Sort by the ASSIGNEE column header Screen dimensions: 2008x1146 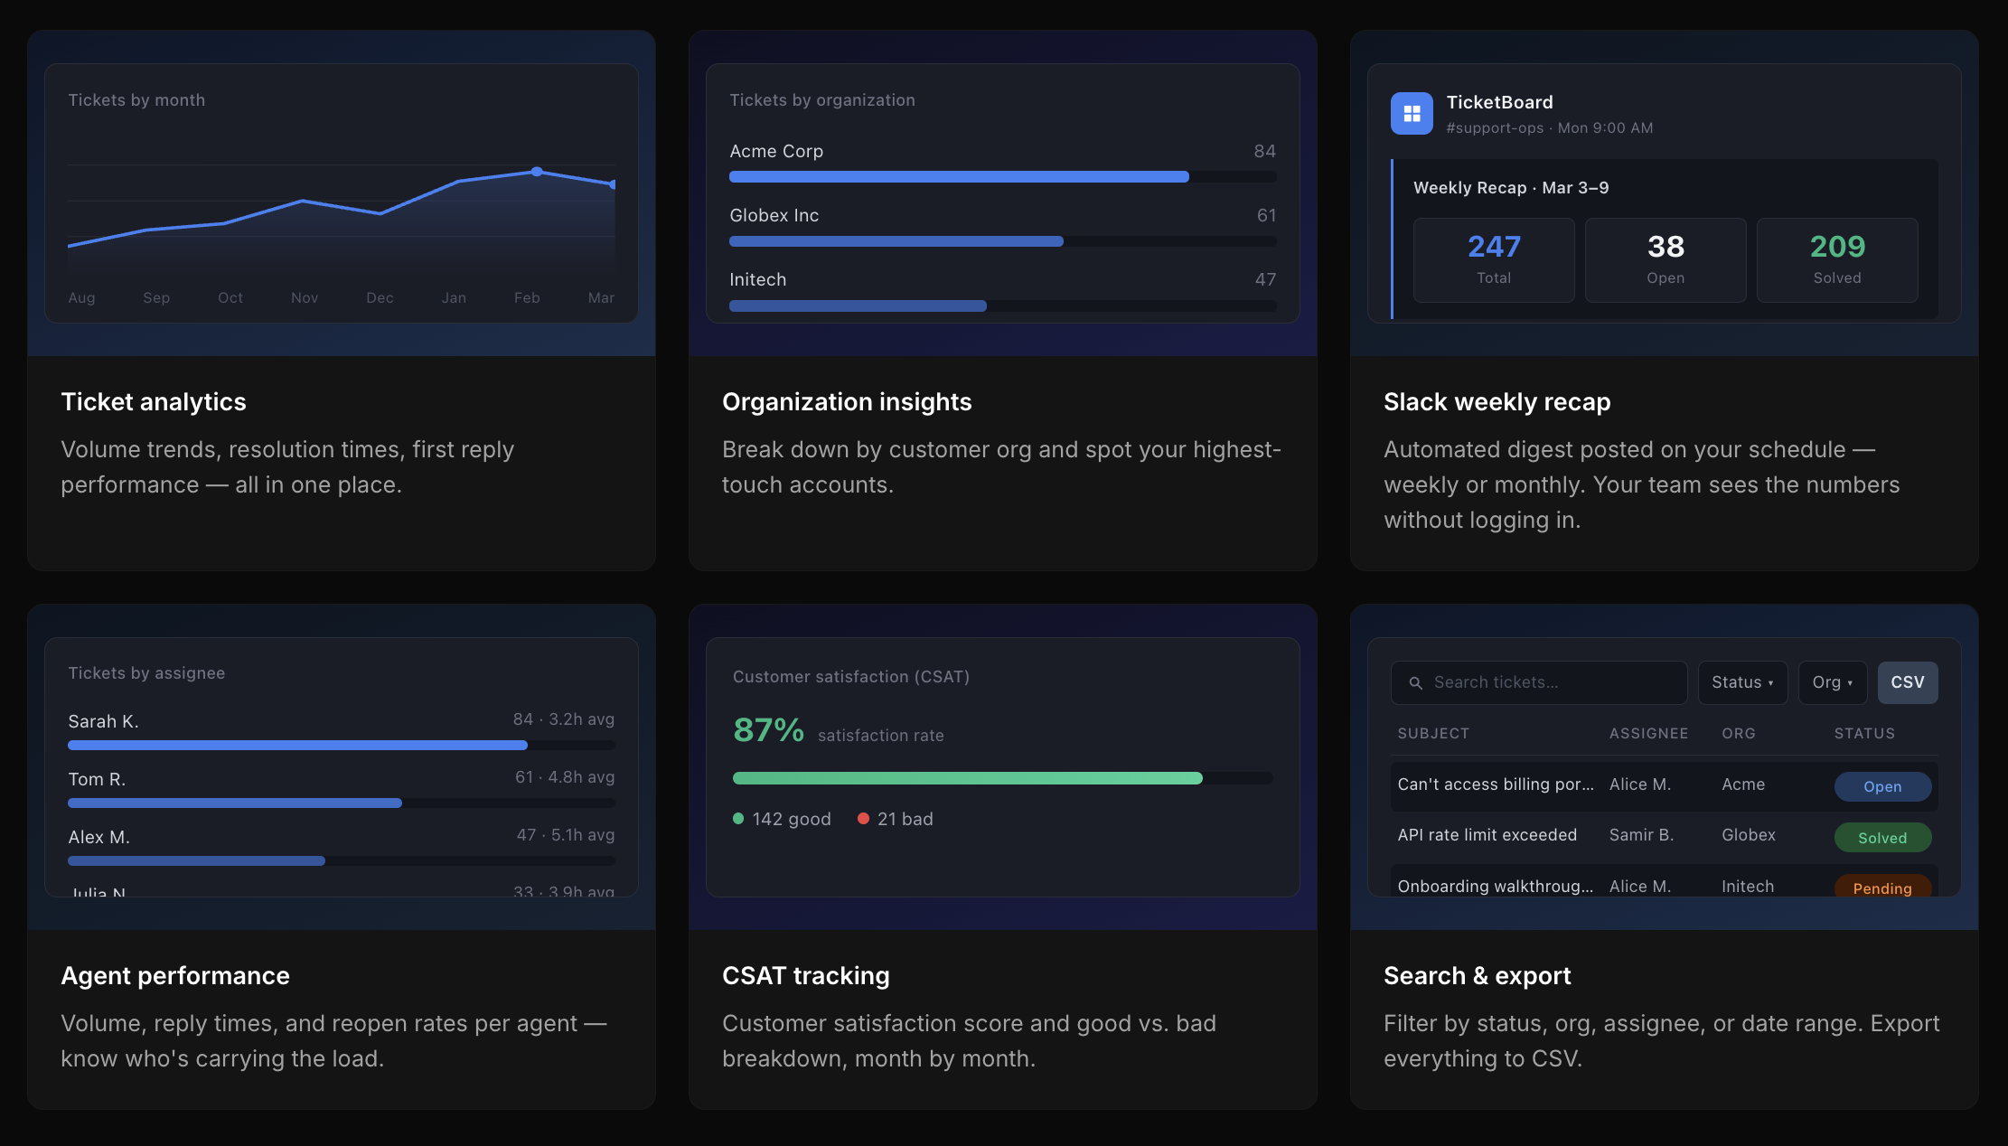click(x=1647, y=734)
